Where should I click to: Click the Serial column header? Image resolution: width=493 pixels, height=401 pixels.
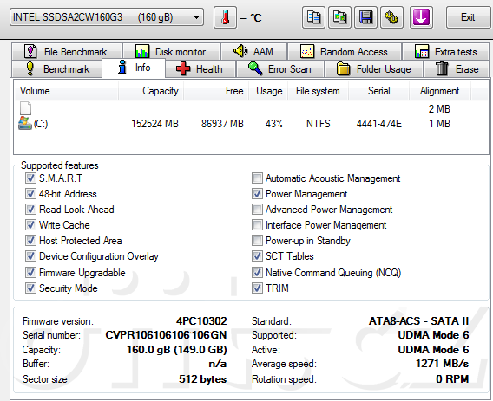(379, 91)
